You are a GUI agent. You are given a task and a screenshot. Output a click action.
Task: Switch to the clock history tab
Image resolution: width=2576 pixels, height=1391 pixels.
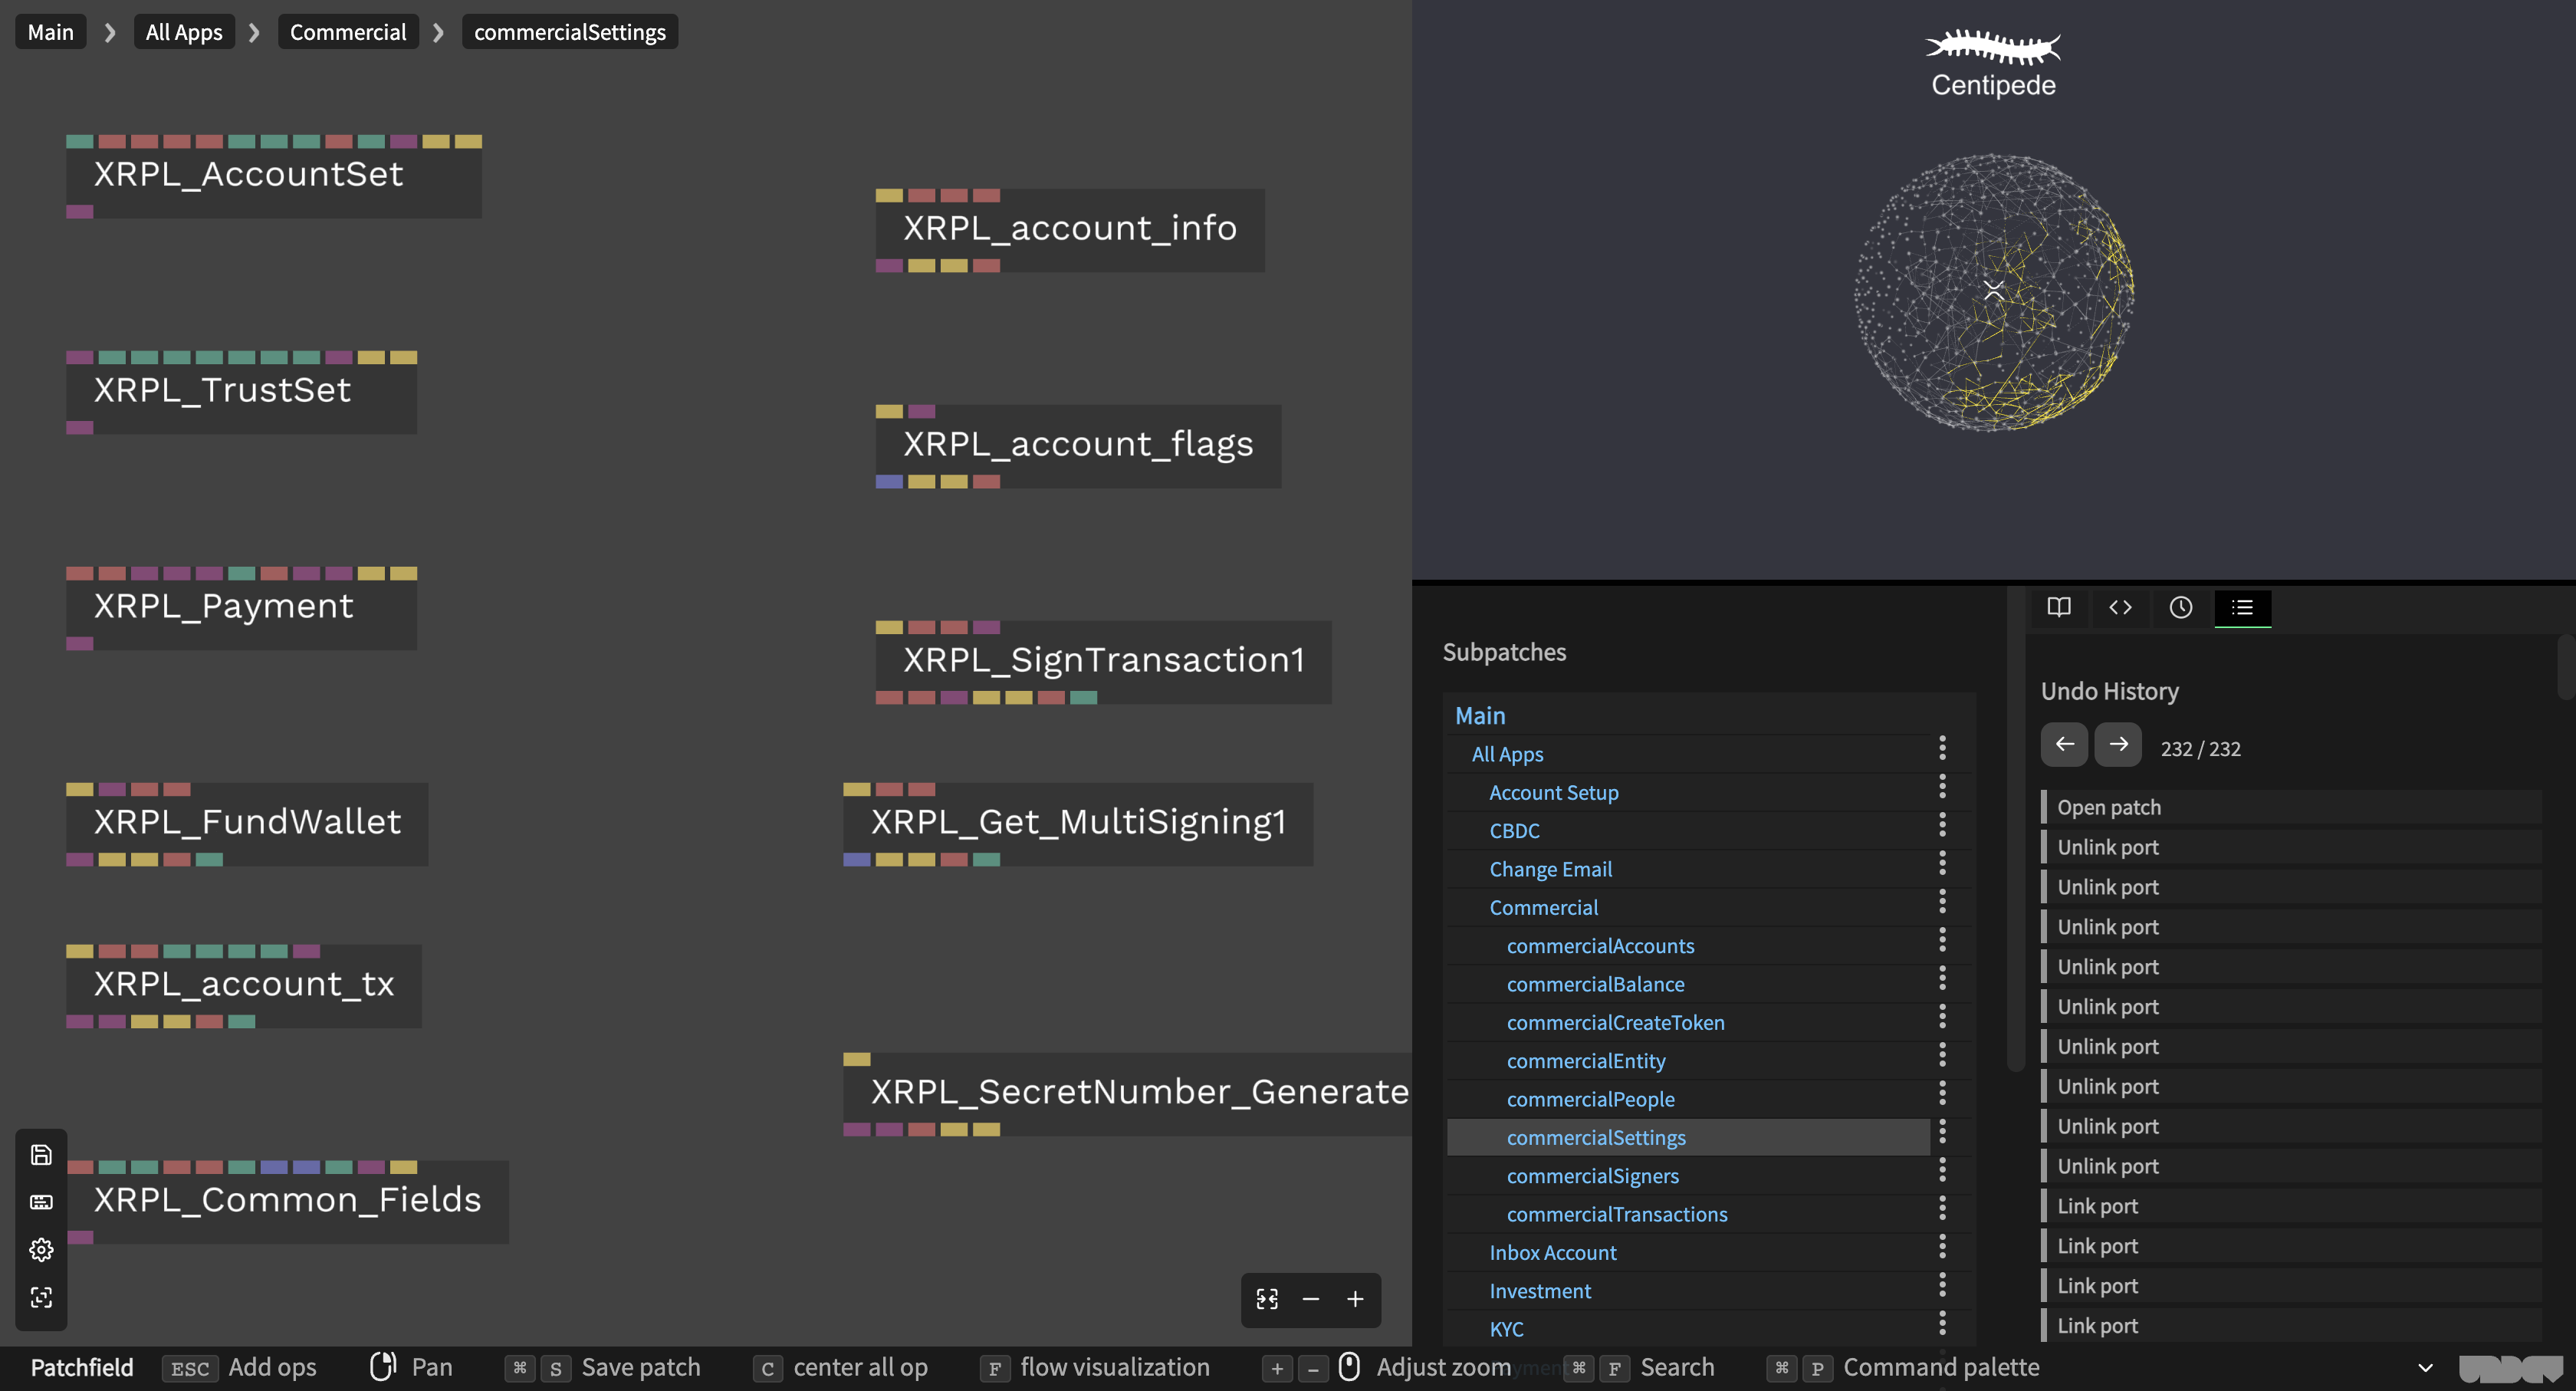click(2181, 607)
